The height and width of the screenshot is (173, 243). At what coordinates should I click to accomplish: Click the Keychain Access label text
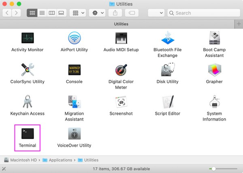[28, 114]
